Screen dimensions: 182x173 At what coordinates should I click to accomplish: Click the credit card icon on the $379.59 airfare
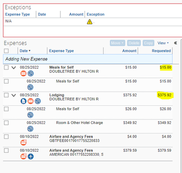tap(24, 156)
